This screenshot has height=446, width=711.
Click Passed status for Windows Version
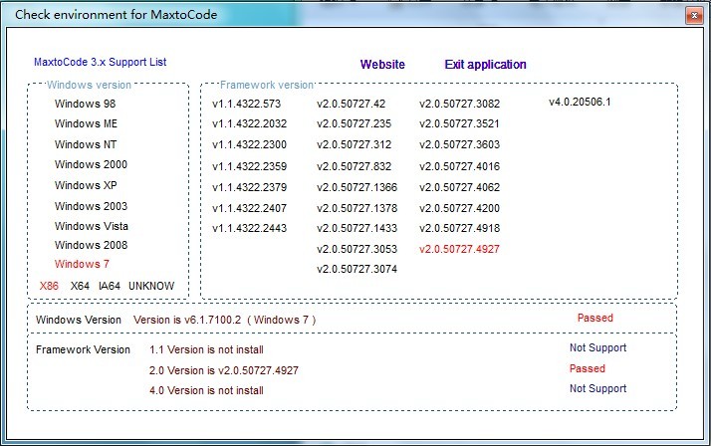click(x=594, y=318)
